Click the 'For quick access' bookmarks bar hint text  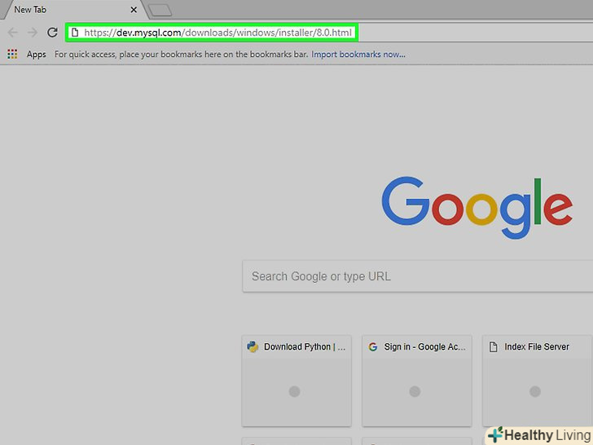point(181,54)
